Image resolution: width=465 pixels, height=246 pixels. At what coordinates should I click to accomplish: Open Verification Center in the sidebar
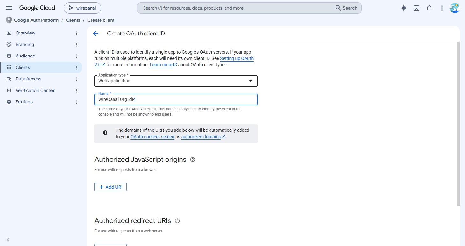[41, 90]
